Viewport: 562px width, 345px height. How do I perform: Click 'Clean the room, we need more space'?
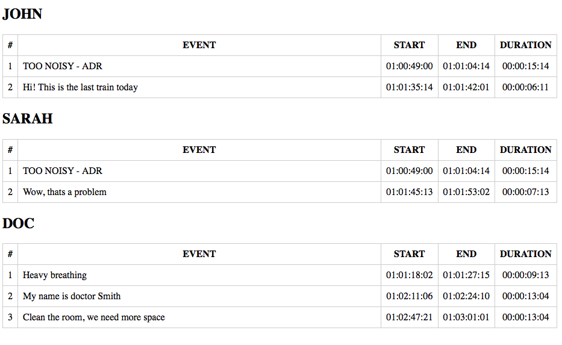(94, 317)
